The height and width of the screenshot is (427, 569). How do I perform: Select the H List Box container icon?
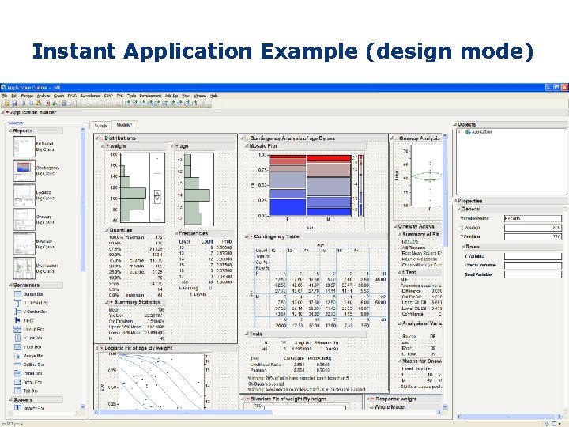(17, 338)
